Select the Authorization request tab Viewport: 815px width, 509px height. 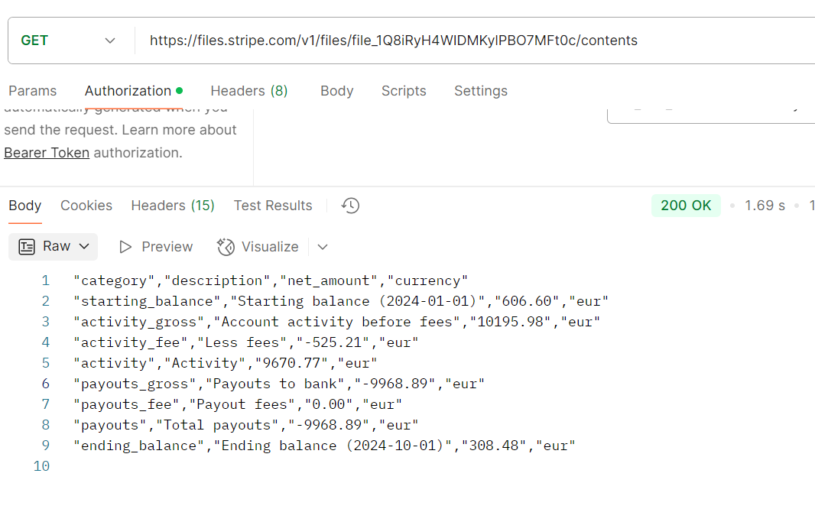128,91
